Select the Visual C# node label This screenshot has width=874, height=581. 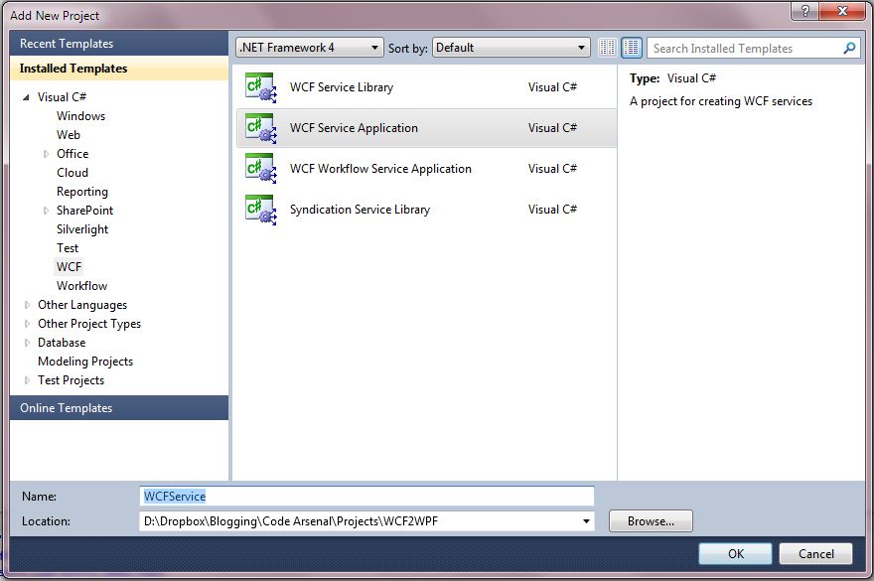[62, 97]
